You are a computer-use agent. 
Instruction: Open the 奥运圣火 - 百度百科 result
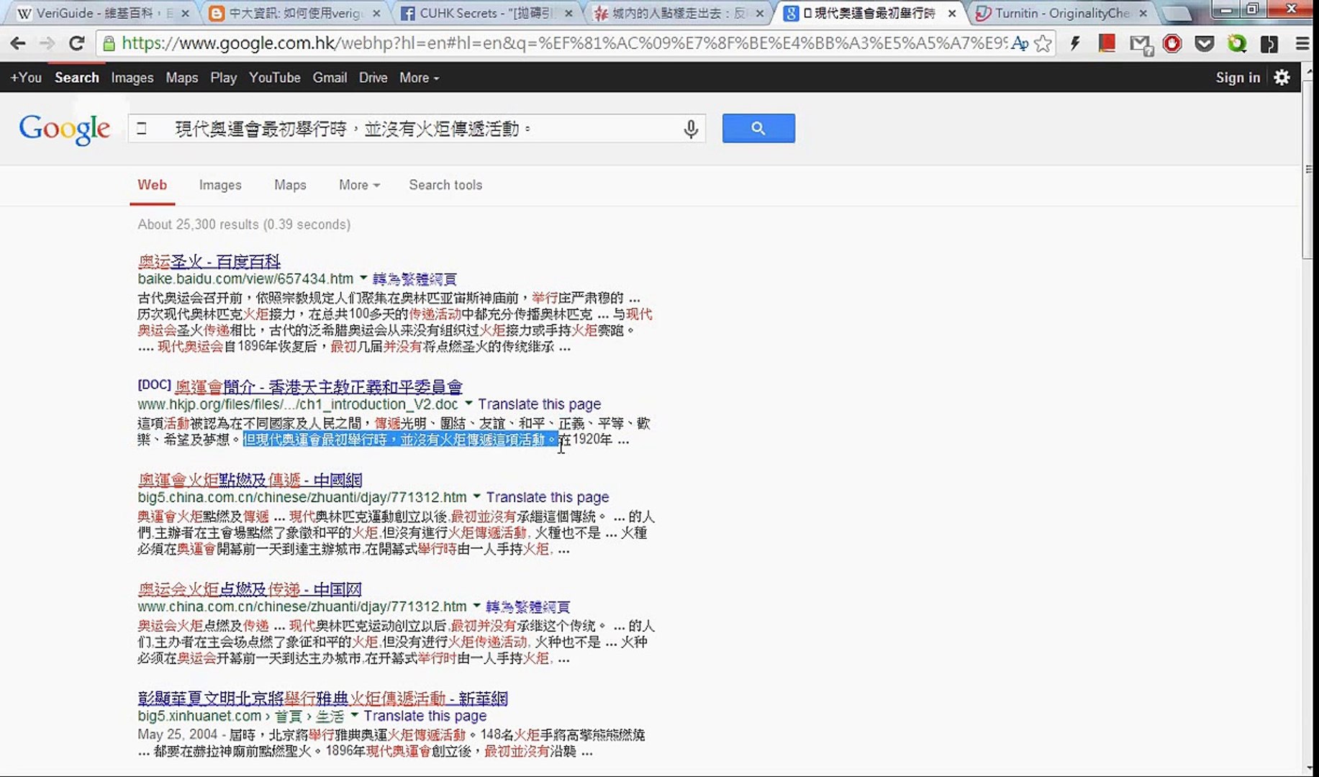209,262
